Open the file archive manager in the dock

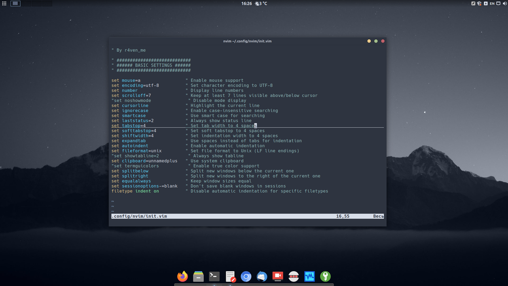tap(198, 276)
